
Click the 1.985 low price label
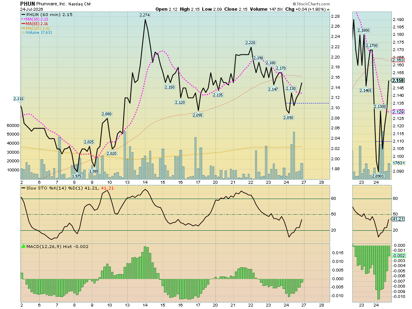pos(94,171)
